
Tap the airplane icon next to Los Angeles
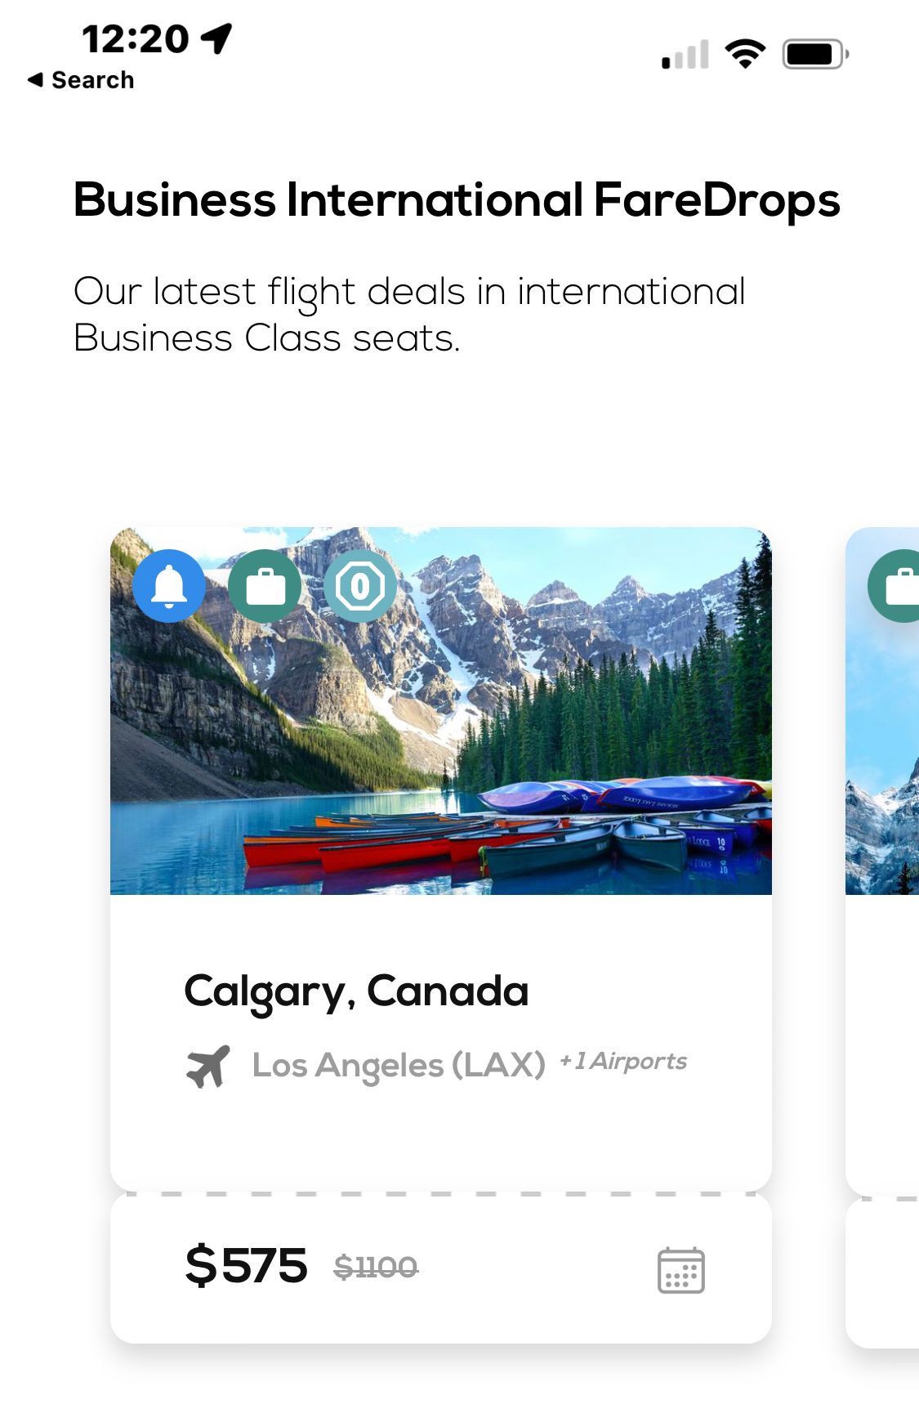coord(208,1066)
